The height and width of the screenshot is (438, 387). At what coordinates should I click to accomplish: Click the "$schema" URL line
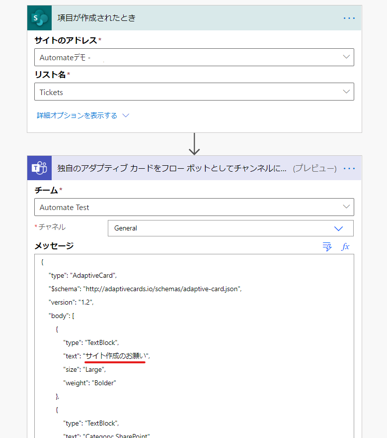[145, 289]
